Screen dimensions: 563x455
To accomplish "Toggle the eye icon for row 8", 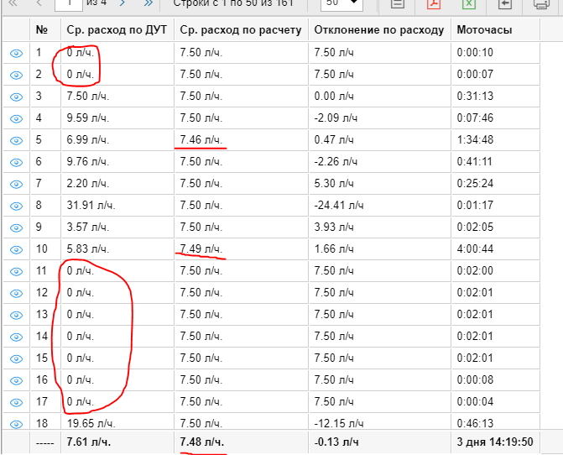I will point(16,205).
